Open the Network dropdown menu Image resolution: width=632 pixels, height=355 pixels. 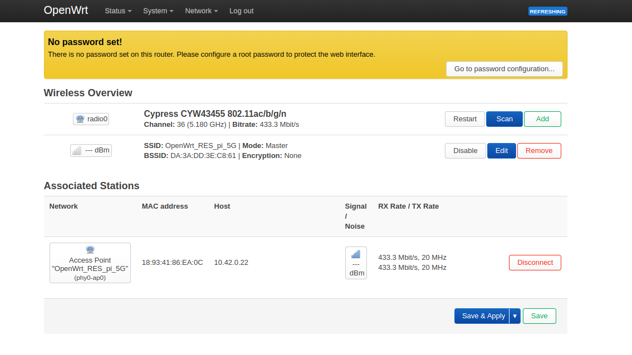click(x=201, y=11)
